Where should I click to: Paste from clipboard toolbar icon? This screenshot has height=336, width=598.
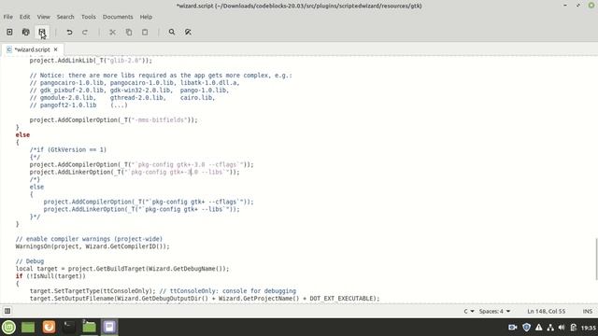click(x=145, y=32)
